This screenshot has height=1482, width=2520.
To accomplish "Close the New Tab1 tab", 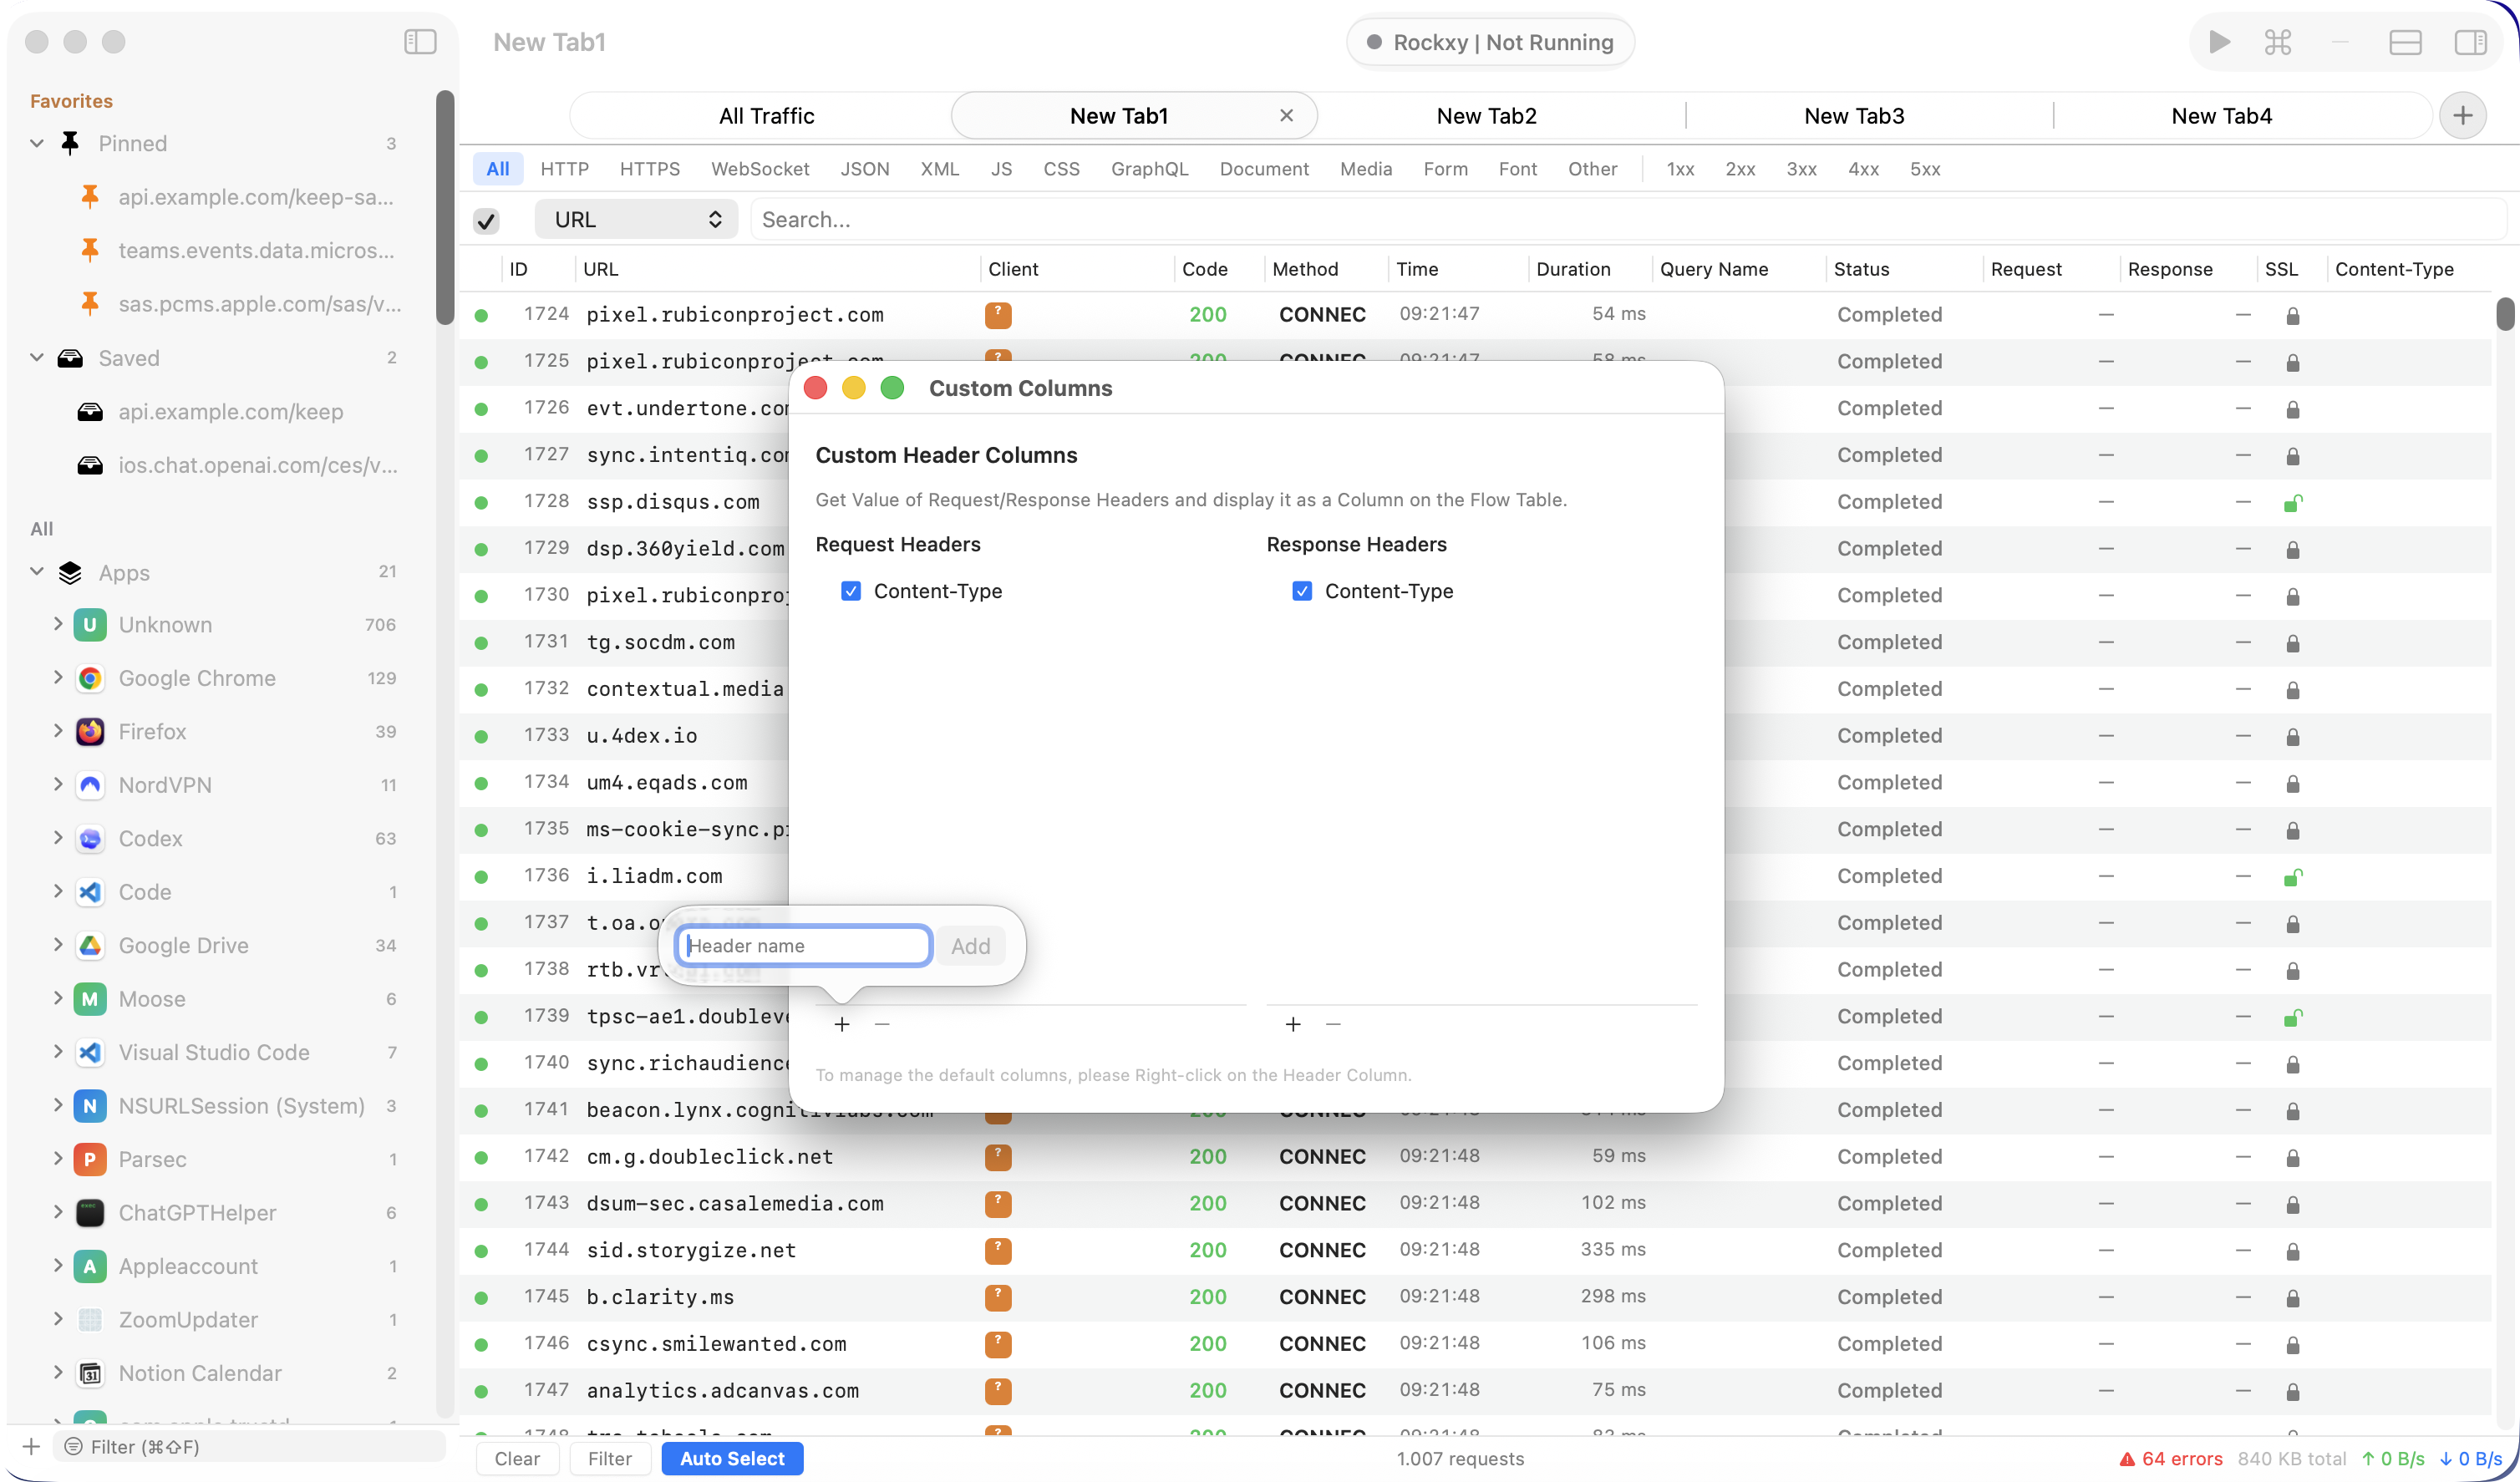I will point(1286,116).
